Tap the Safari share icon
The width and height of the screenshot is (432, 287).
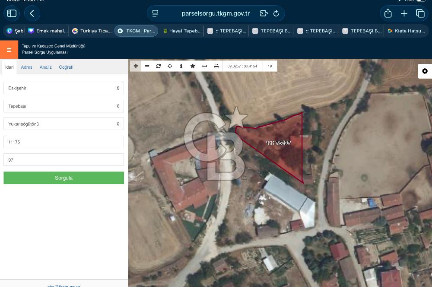click(x=388, y=13)
